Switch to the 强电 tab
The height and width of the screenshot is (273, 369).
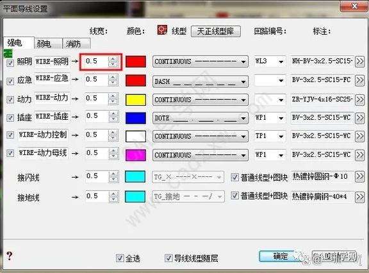[x=19, y=43]
